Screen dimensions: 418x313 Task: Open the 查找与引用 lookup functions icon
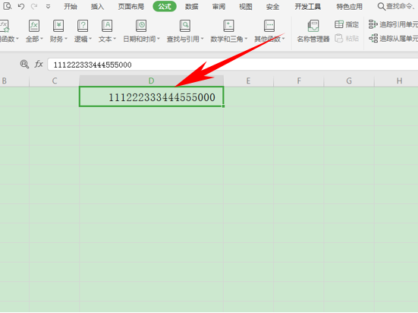(185, 26)
